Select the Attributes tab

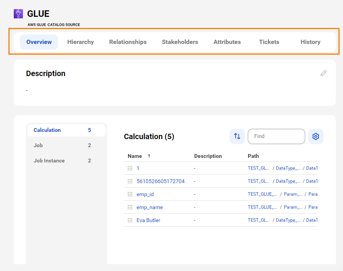click(227, 42)
